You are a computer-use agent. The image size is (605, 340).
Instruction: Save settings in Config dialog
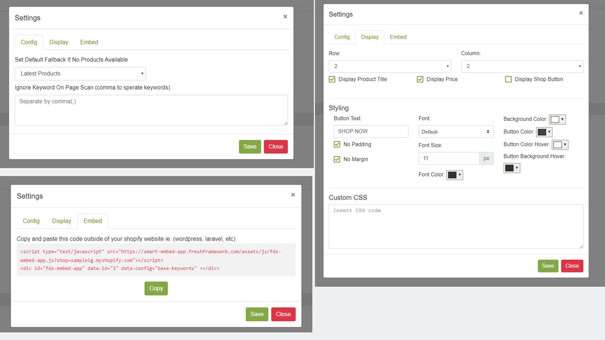tap(250, 146)
